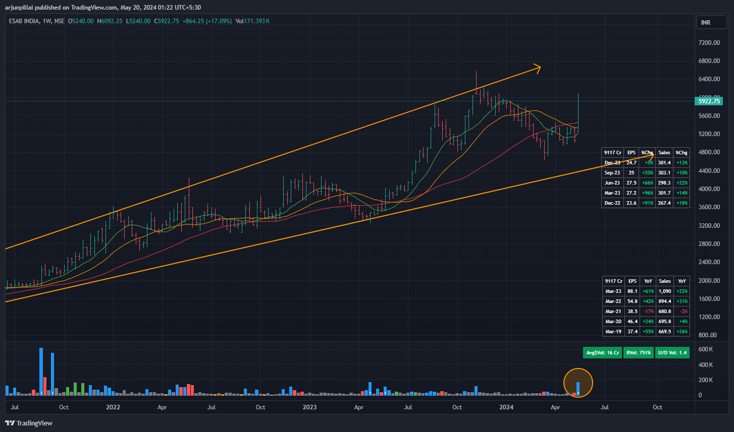Click the 2023 time axis label
Screen dimensions: 734x432
[x=309, y=407]
